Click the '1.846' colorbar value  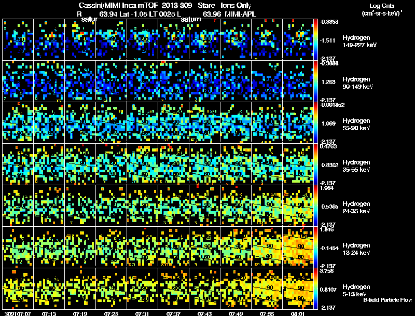327,229
